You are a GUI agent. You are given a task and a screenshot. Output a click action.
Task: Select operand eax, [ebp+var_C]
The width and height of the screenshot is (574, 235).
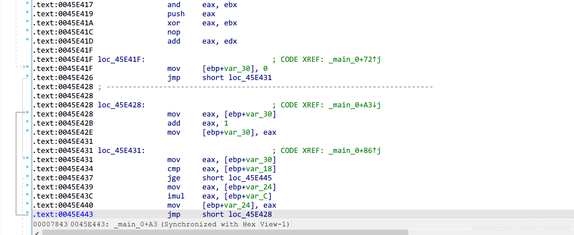[237, 196]
